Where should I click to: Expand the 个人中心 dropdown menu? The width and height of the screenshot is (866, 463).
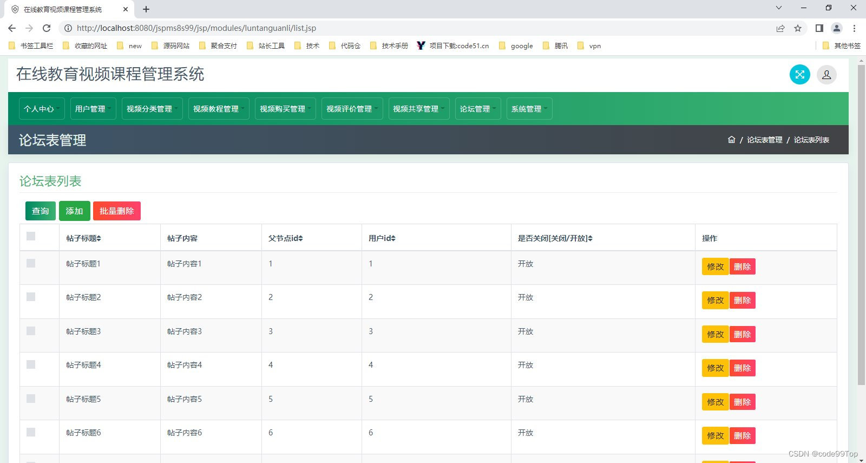pyautogui.click(x=42, y=109)
